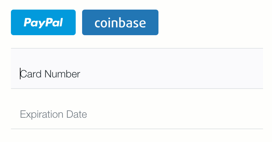This screenshot has height=142, width=272.
Task: Select the Expiration Date field
Action: coord(137,109)
